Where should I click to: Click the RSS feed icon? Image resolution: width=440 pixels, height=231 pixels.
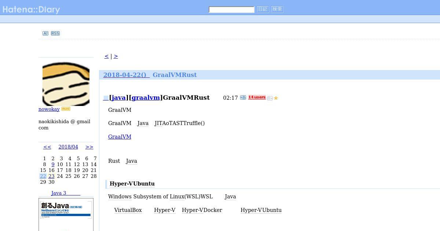(55, 33)
